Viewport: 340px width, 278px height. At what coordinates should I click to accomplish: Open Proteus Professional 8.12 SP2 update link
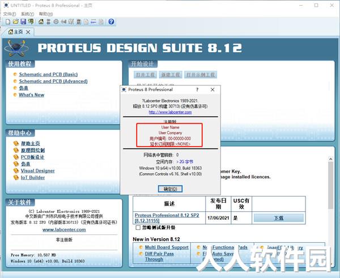click(x=167, y=218)
